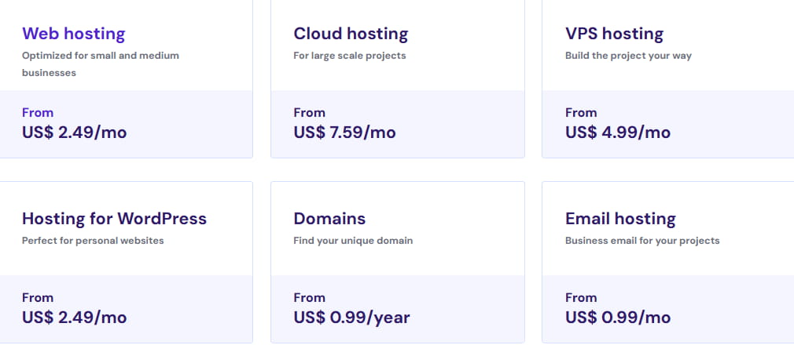Open the Web hosting heading link
This screenshot has height=345, width=794.
tap(74, 34)
